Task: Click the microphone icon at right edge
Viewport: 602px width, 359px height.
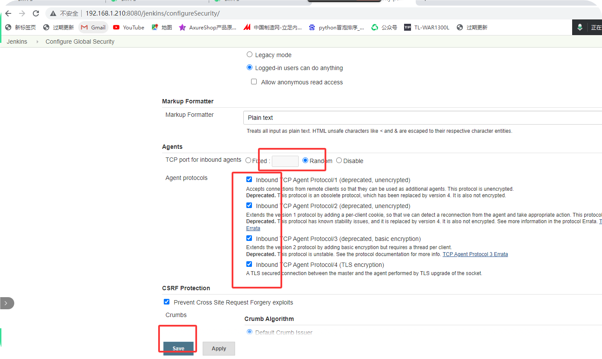Action: tap(580, 27)
